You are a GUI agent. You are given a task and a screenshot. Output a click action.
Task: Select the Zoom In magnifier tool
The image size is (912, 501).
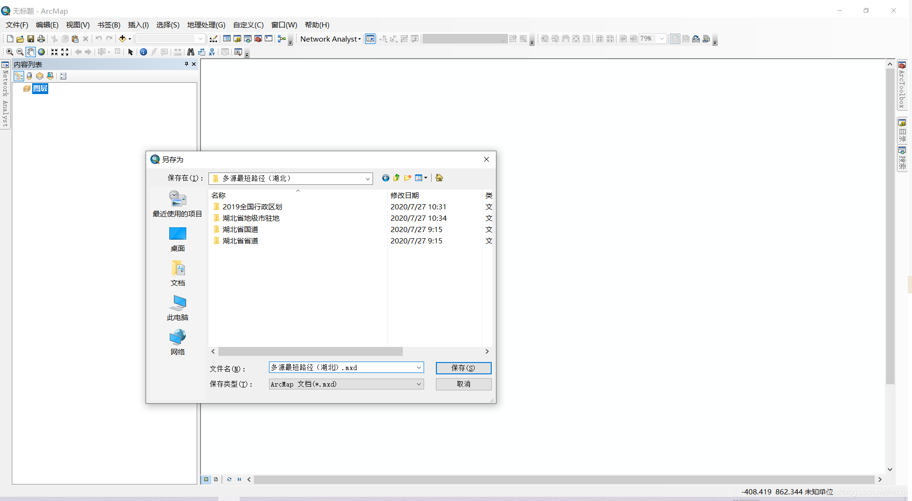pos(9,52)
